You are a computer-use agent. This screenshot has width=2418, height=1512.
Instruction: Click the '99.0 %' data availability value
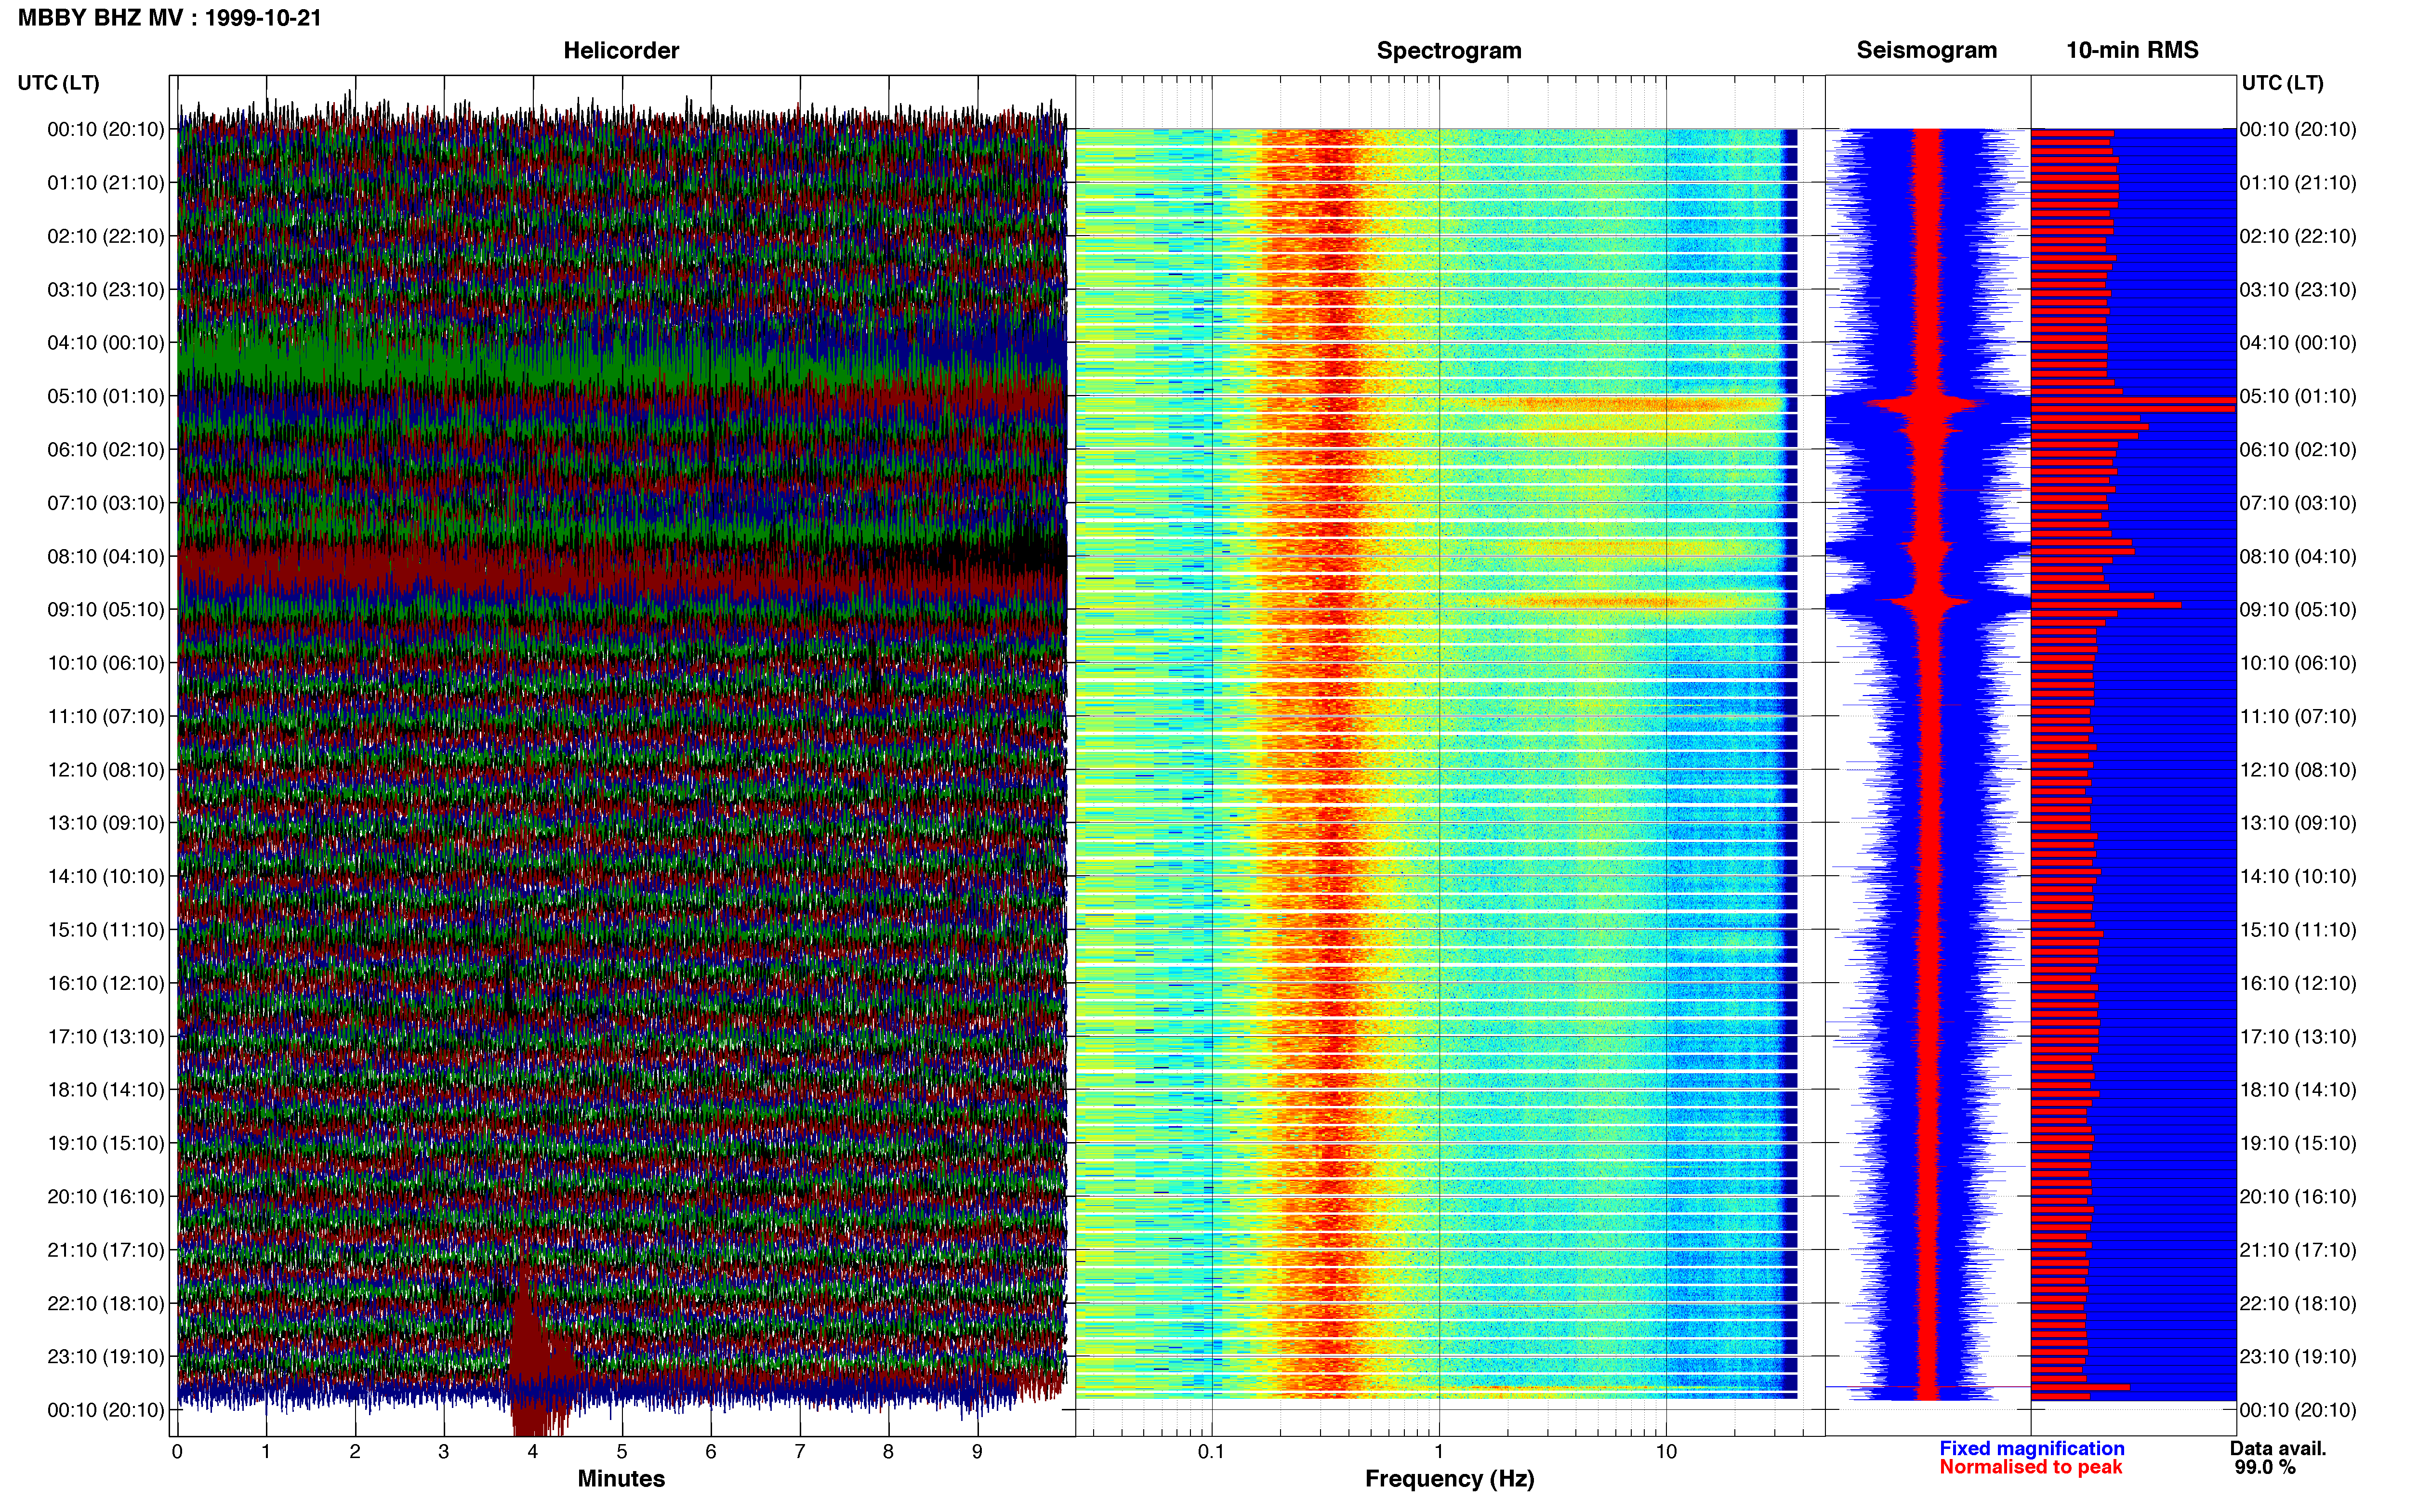click(2265, 1468)
